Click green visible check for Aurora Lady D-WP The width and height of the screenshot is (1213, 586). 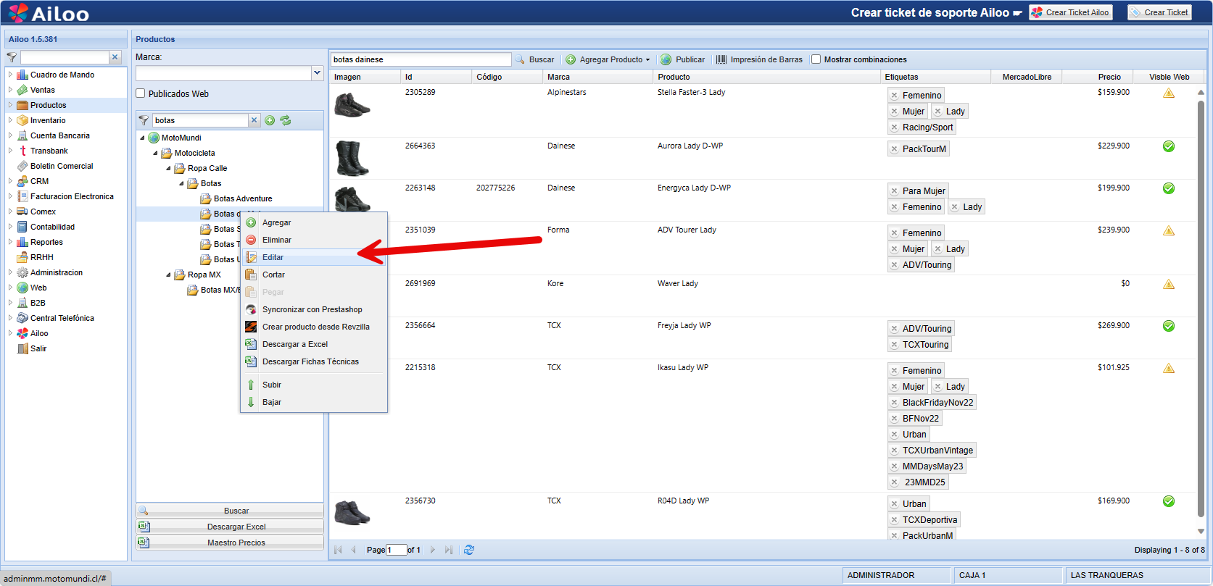coord(1169,146)
